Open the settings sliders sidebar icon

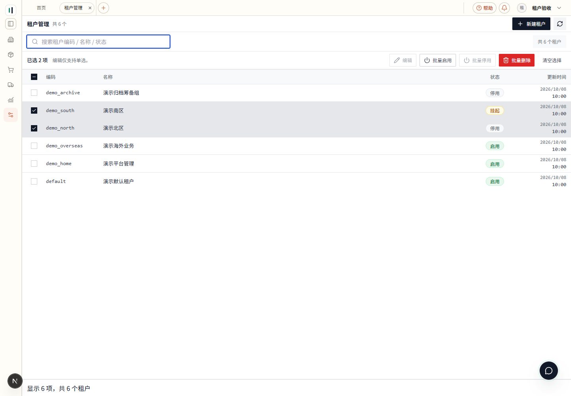pyautogui.click(x=11, y=115)
